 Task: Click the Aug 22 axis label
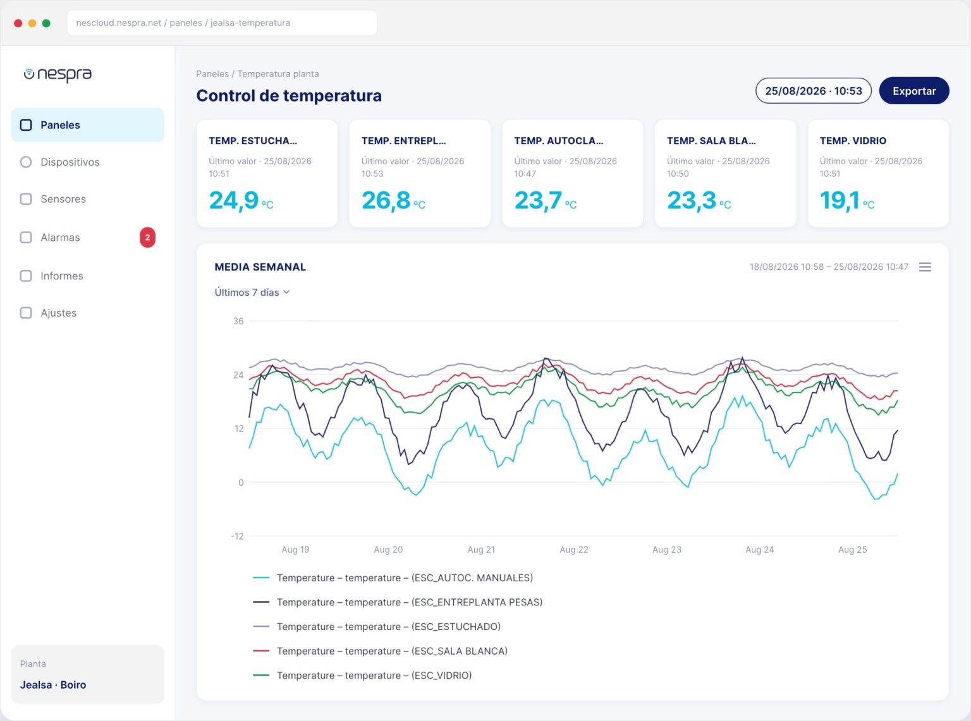point(574,550)
